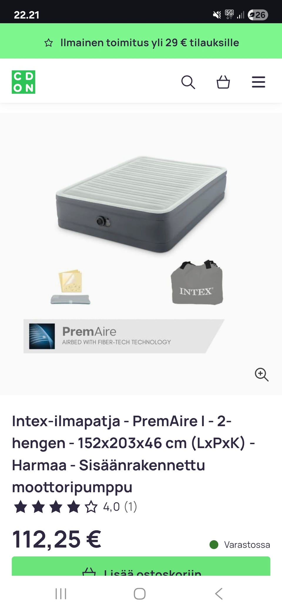Click the empty fifth rating star
This screenshot has height=611, width=282.
pos(91,507)
